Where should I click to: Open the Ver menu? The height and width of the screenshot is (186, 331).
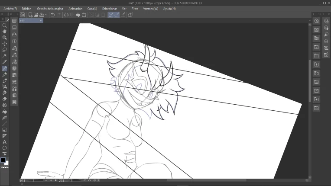[x=124, y=9]
